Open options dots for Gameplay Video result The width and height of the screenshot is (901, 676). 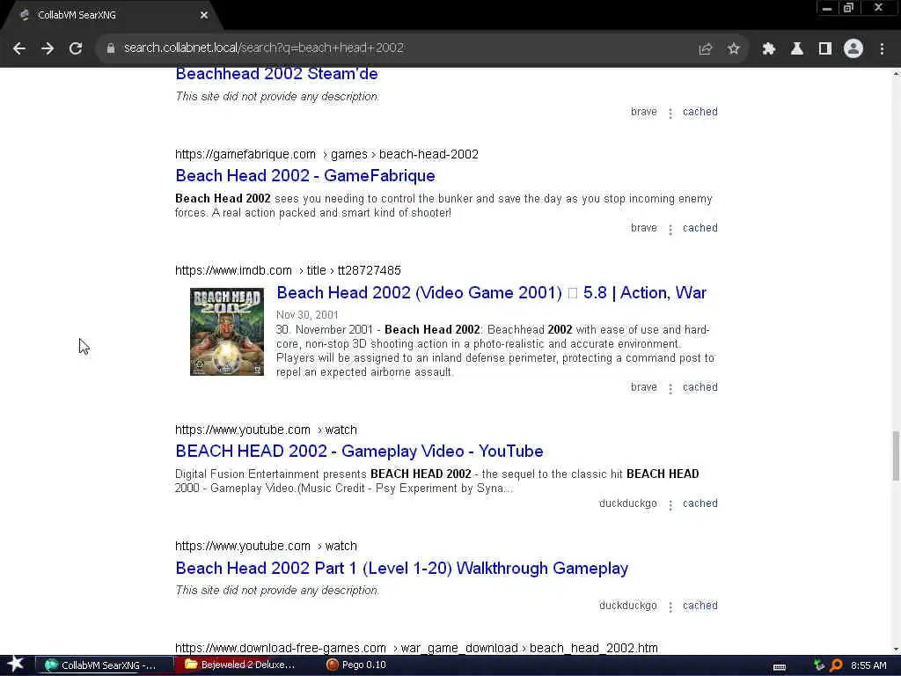pos(670,504)
